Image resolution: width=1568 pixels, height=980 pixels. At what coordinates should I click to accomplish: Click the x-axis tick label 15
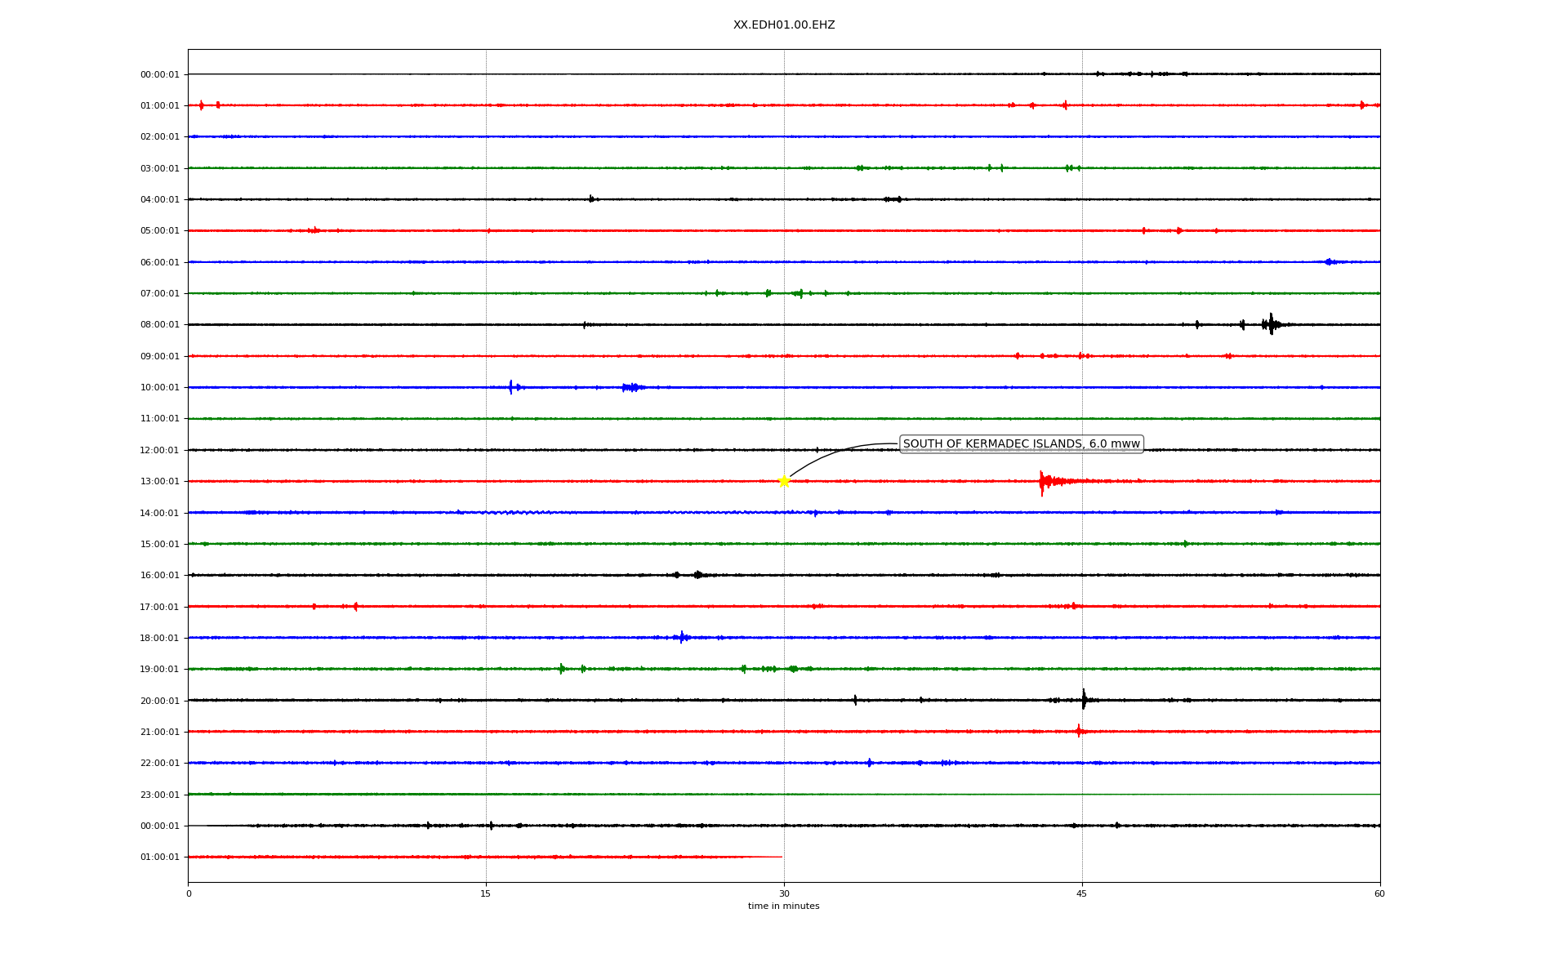(486, 893)
